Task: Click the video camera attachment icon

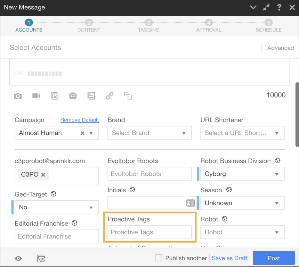Action: point(36,95)
